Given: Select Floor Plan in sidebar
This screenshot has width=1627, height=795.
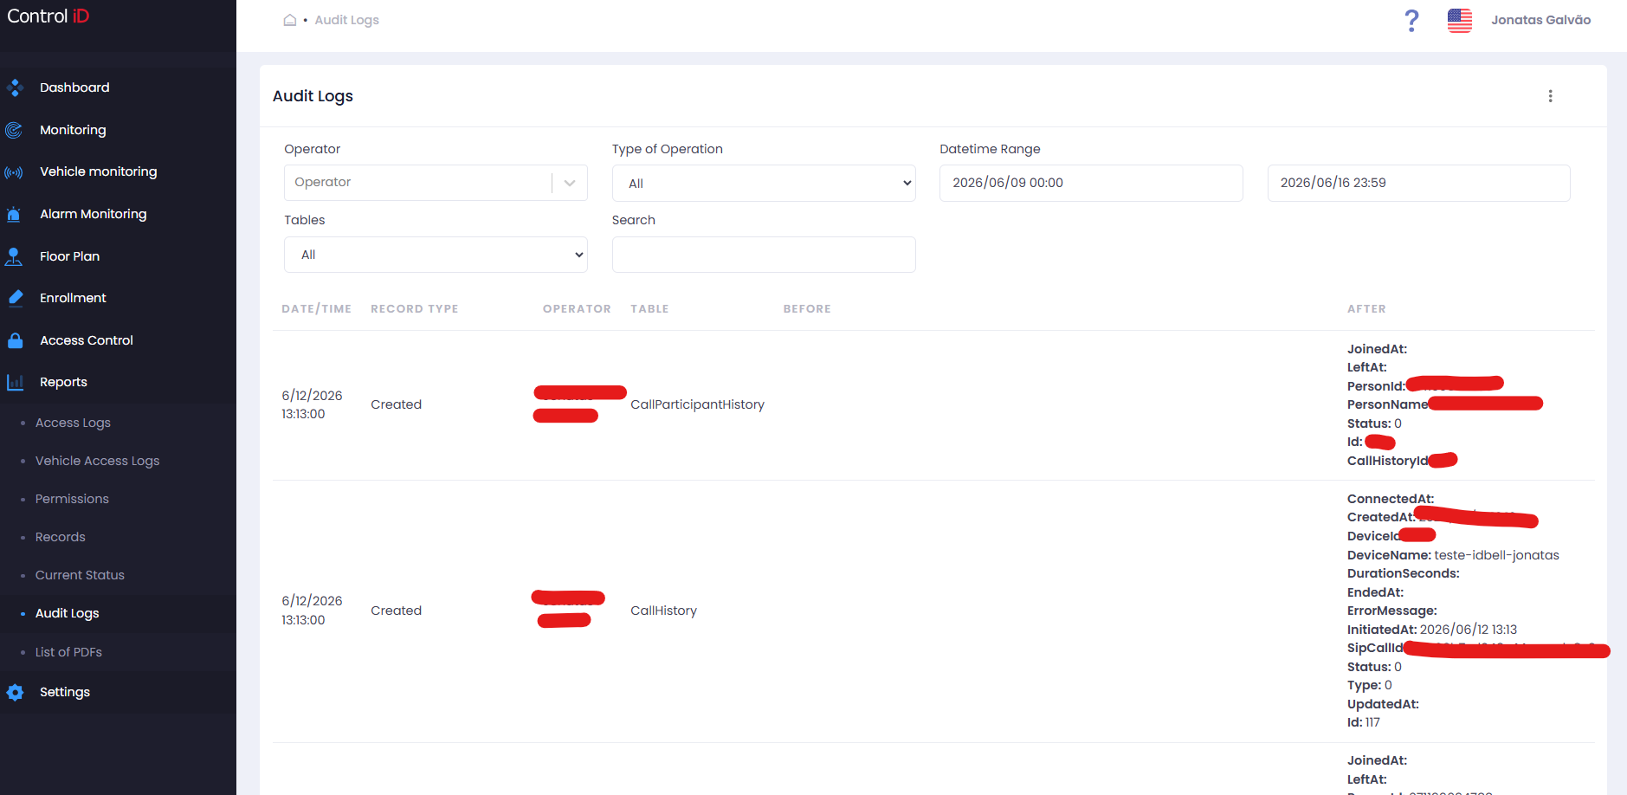Looking at the screenshot, I should click(69, 256).
